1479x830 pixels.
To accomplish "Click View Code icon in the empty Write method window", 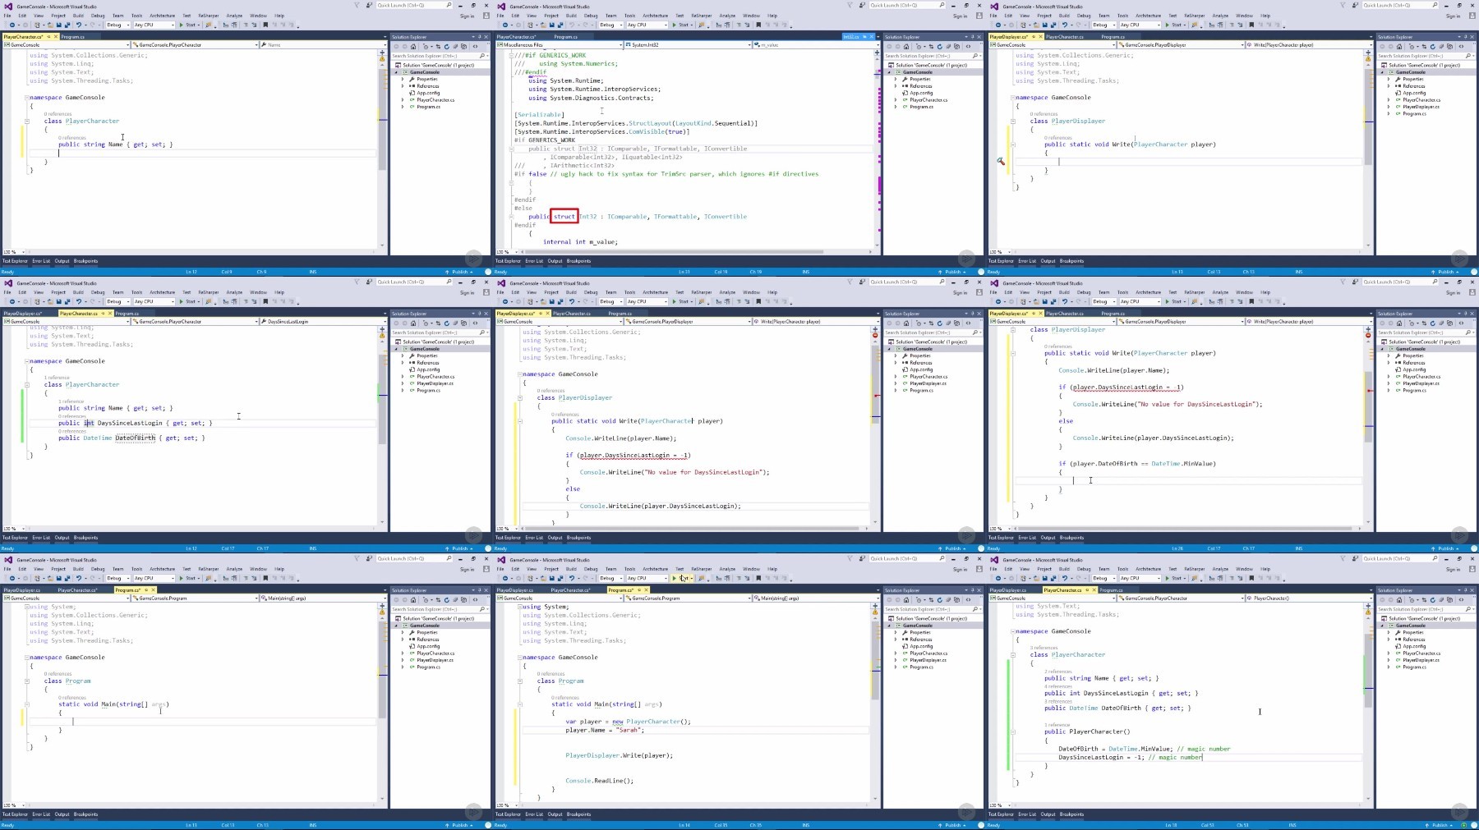I will click(1461, 47).
